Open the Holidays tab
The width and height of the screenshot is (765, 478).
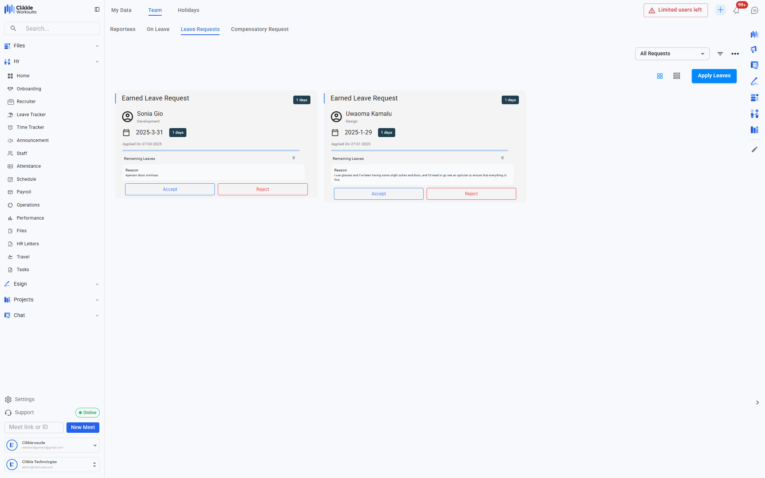click(188, 10)
